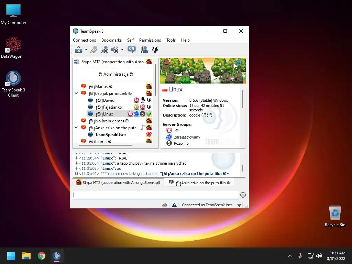352x264 pixels.
Task: Open the Bookmarks menu
Action: (112, 40)
